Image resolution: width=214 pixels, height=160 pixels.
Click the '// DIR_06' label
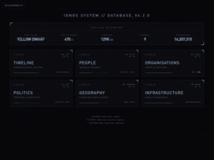(150, 85)
